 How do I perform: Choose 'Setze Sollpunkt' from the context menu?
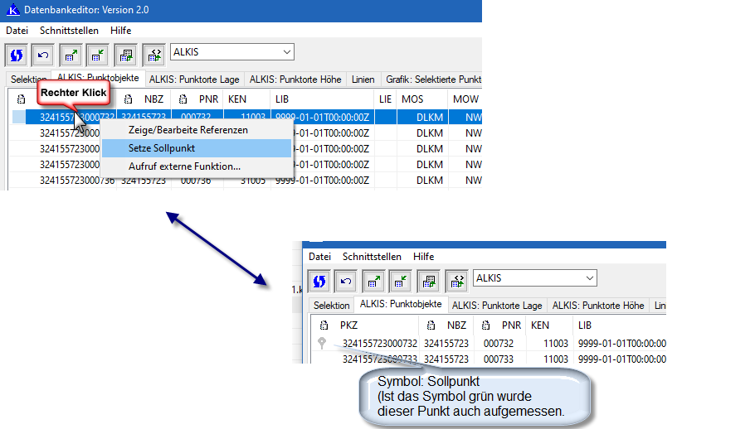(162, 148)
